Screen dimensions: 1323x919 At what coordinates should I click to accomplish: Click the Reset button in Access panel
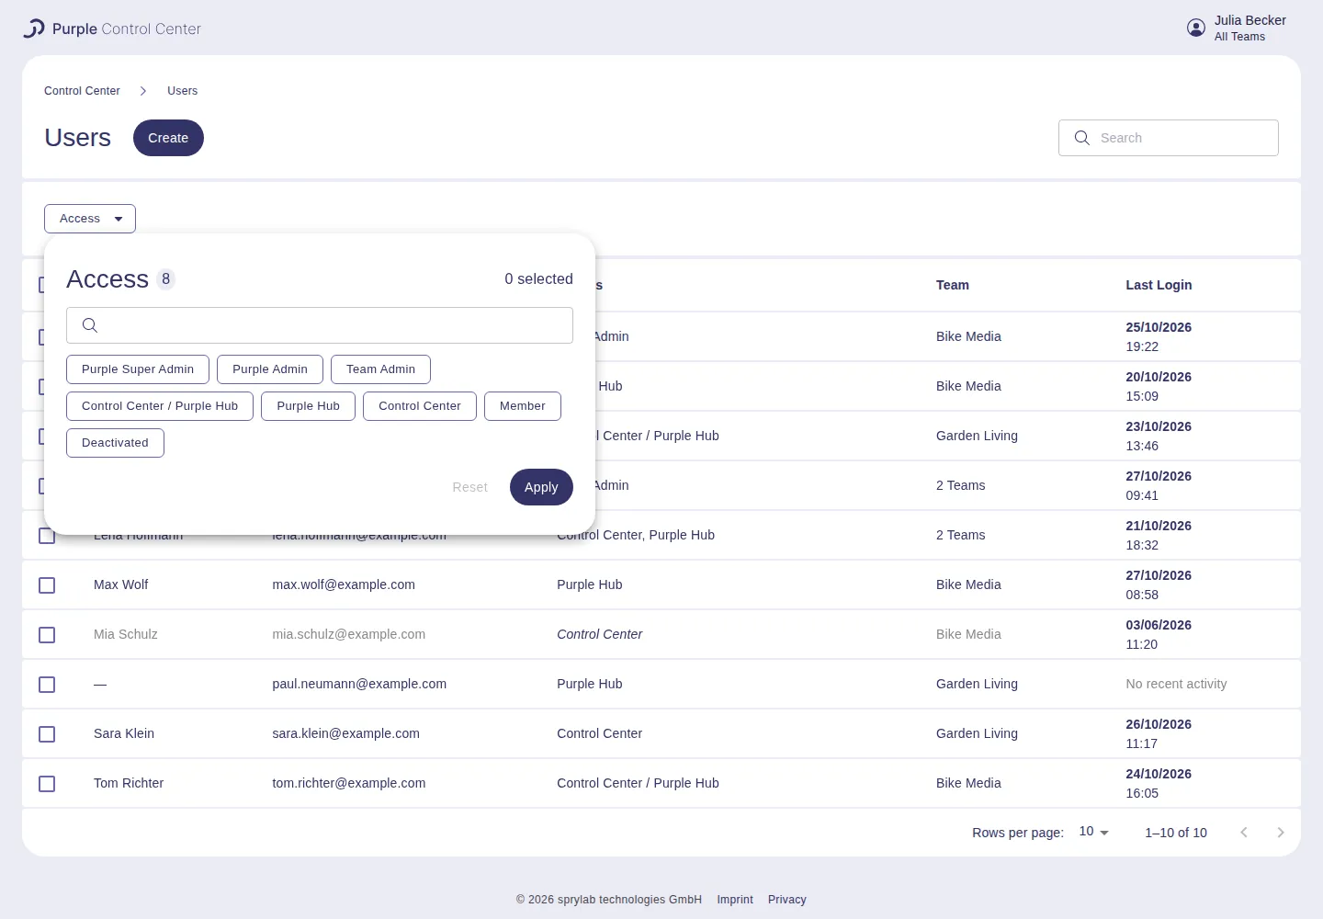(x=469, y=487)
